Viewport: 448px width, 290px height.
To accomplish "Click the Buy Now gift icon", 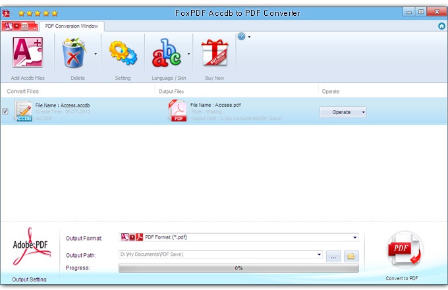I will [x=215, y=53].
